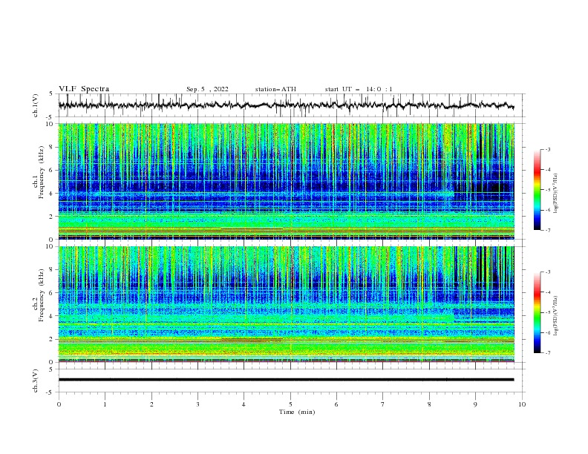Viewport: 588px width, 454px height.
Task: Click time axis tick label '3'
Action: 197,404
